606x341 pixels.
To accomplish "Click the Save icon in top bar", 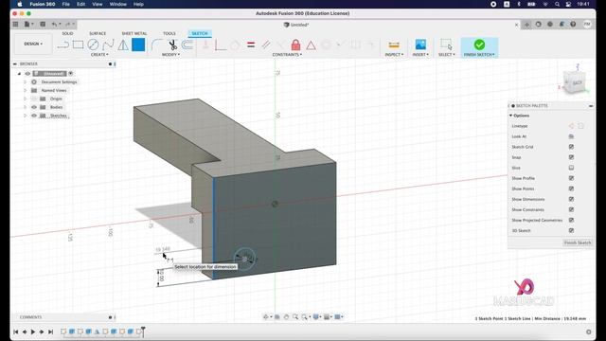I will pos(43,24).
